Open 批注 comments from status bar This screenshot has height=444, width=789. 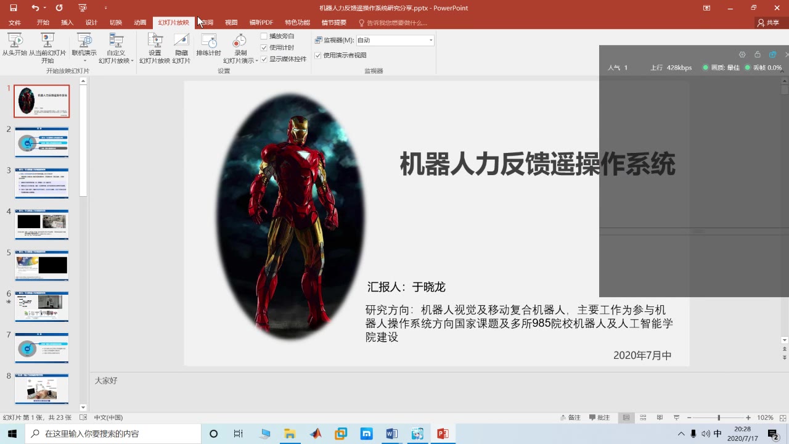coord(600,417)
